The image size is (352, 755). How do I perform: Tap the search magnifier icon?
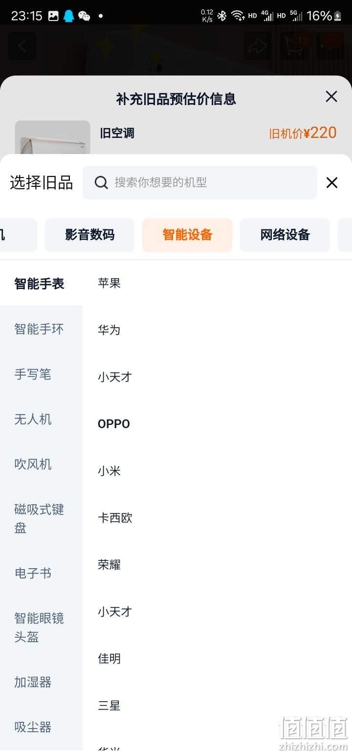[101, 182]
